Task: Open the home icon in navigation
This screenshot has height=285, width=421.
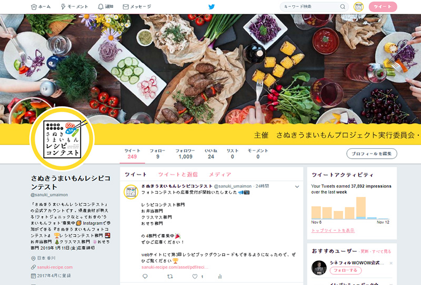Action: [34, 7]
